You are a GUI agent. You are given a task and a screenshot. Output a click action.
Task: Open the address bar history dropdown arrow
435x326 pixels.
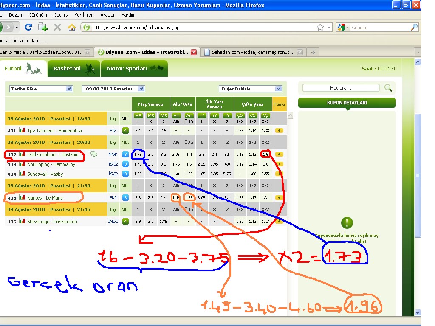329,27
